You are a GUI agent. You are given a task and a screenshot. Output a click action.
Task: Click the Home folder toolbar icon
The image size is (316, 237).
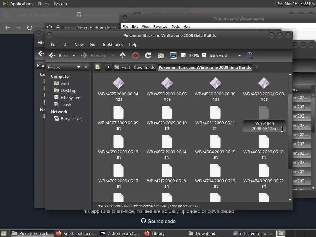pos(160,56)
